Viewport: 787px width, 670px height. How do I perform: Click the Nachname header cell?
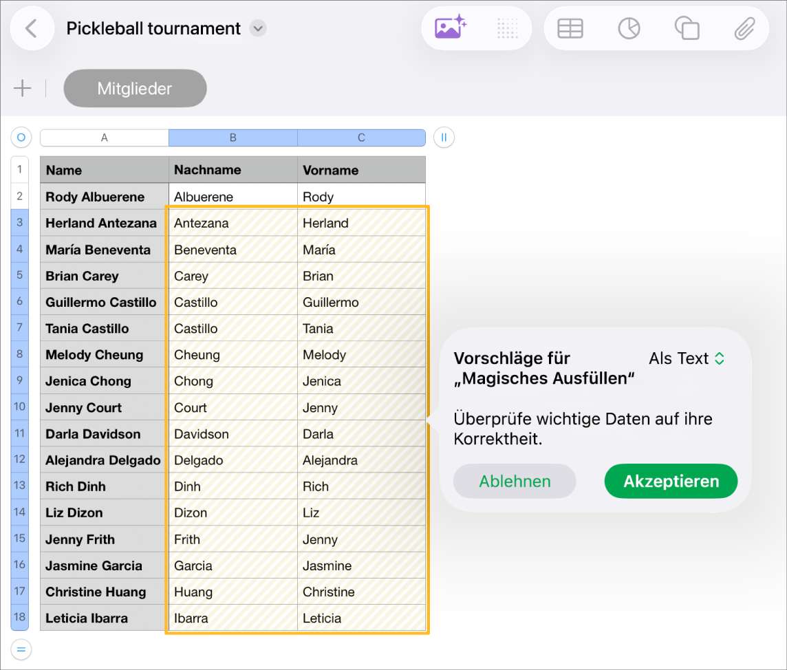(x=233, y=170)
